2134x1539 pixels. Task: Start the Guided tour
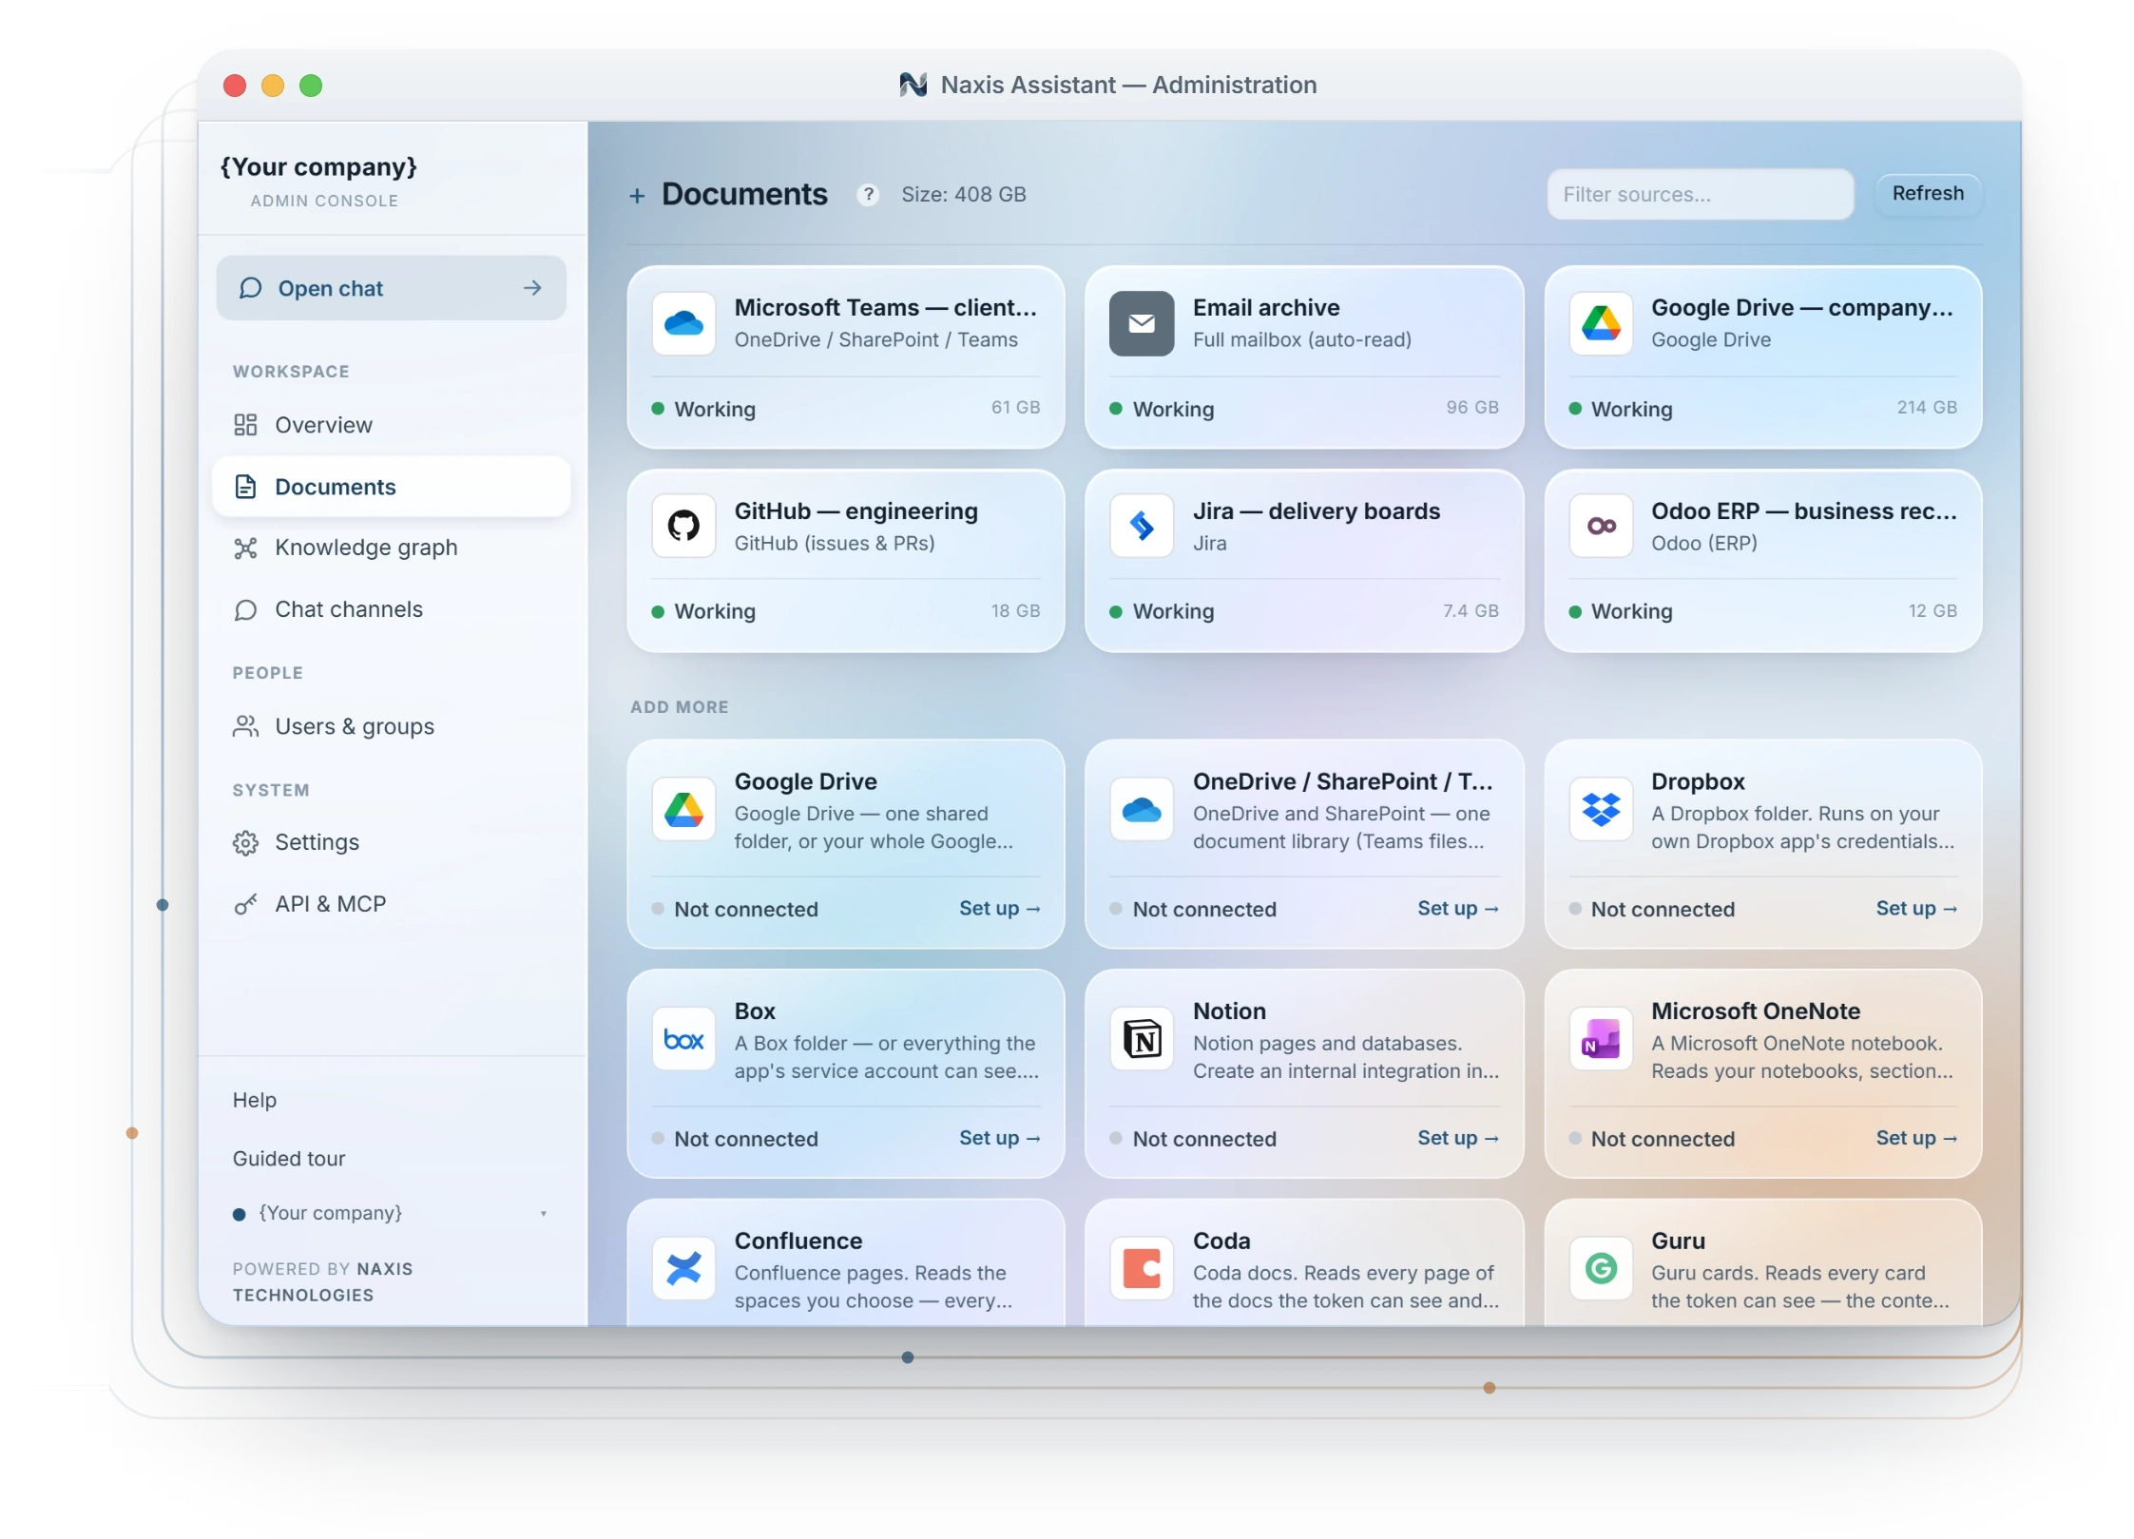tap(289, 1159)
